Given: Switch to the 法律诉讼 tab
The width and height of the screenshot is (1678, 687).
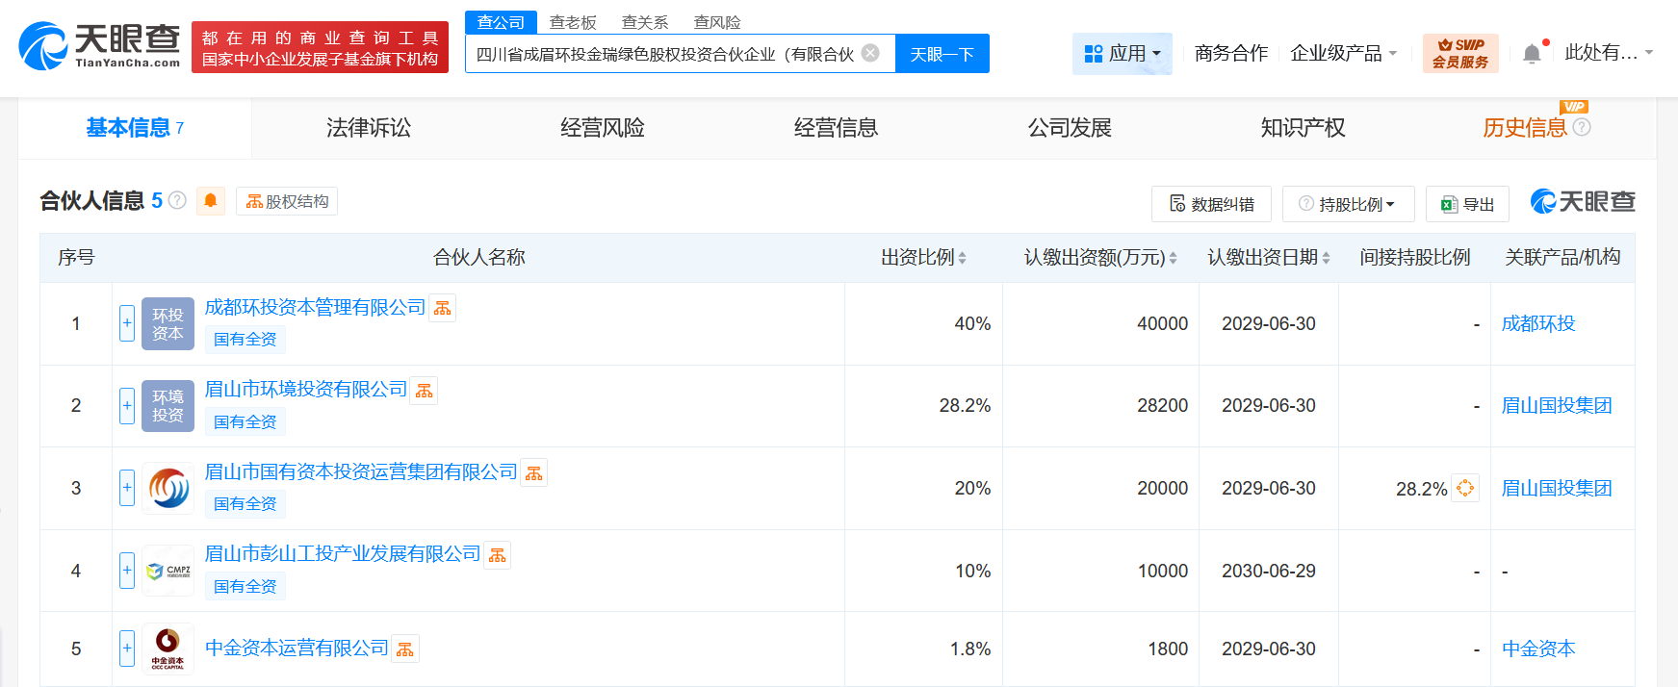Looking at the screenshot, I should [369, 128].
